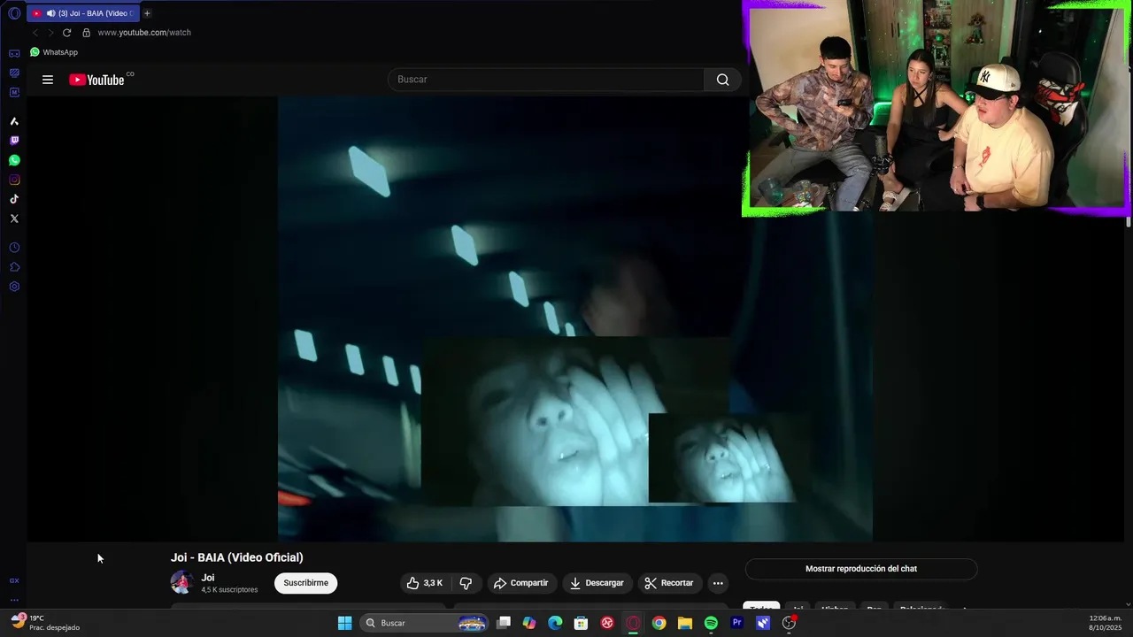Open the clock and date 12:06 a.m.
This screenshot has width=1133, height=637.
point(1106,623)
